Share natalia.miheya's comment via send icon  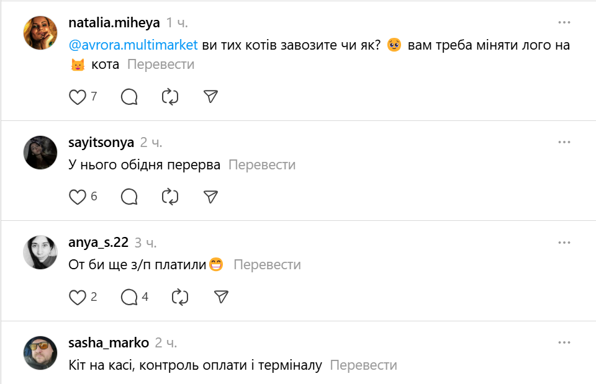[211, 97]
